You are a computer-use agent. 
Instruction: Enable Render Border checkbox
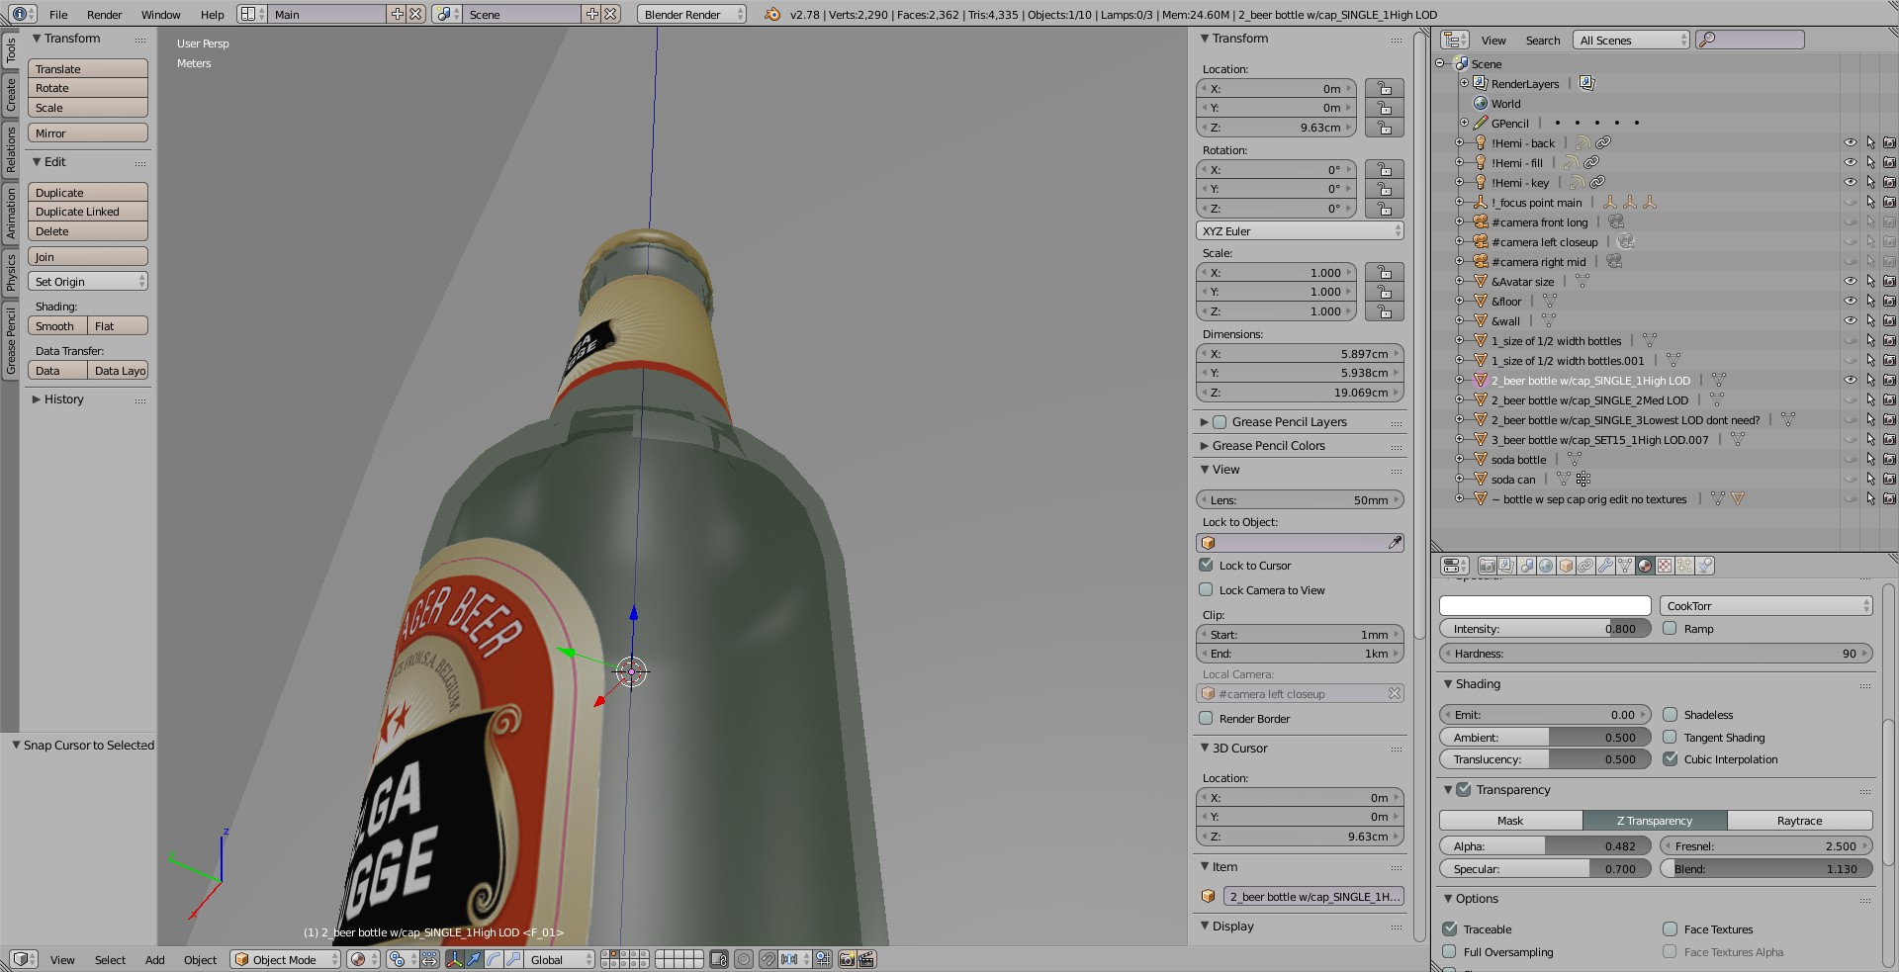pyautogui.click(x=1206, y=718)
